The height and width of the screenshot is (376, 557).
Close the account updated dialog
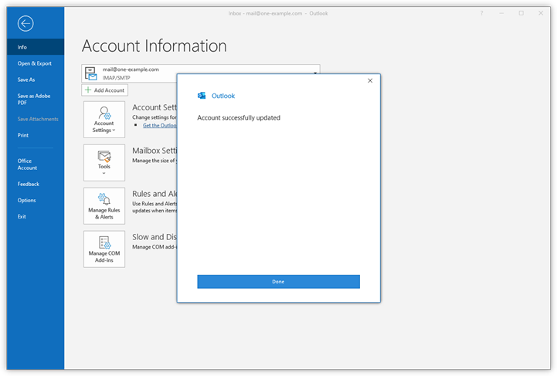(x=370, y=80)
